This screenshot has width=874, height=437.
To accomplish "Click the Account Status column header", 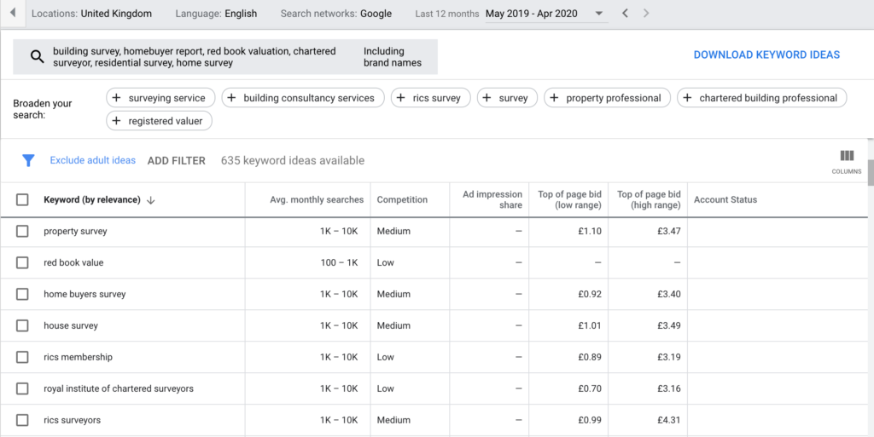I will tap(725, 199).
